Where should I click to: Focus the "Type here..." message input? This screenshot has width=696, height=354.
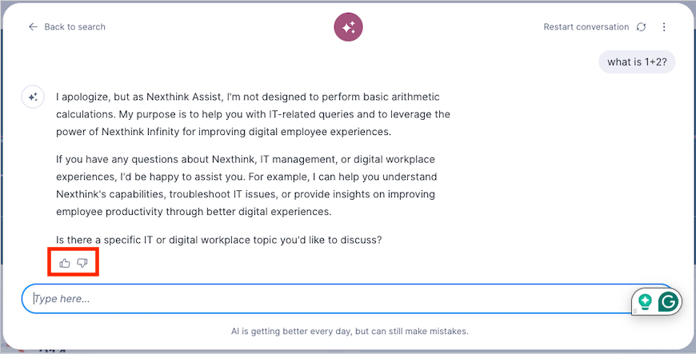click(320, 299)
